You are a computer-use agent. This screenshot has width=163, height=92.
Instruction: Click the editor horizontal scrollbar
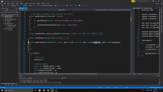tap(61, 74)
